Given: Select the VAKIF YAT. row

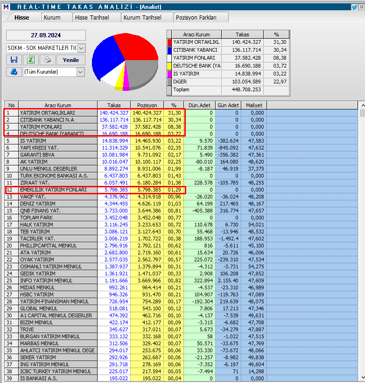Looking at the screenshot, I should (x=181, y=197).
